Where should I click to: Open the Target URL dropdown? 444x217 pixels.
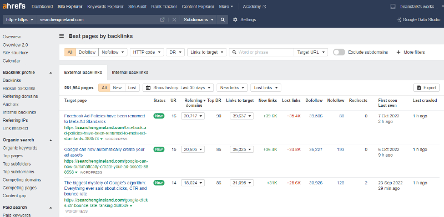click(x=311, y=52)
